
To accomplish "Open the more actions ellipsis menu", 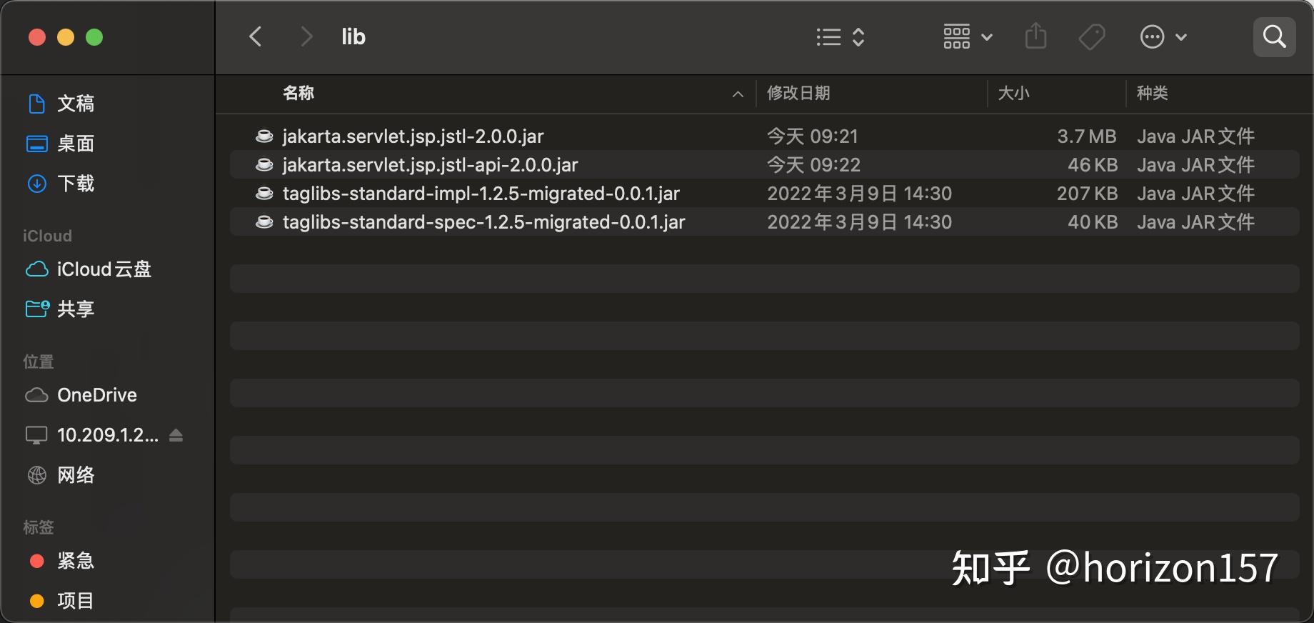I will (x=1163, y=37).
